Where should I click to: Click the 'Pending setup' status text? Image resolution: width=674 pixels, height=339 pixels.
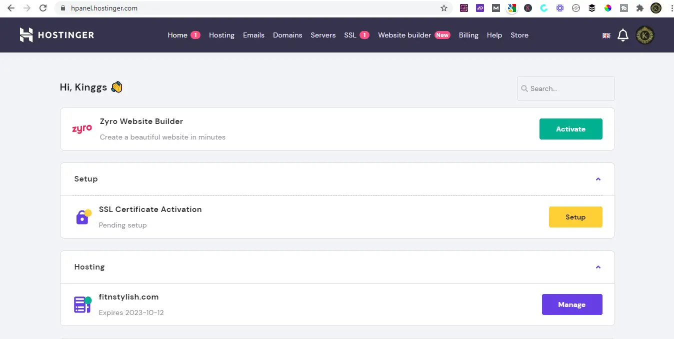click(x=123, y=225)
